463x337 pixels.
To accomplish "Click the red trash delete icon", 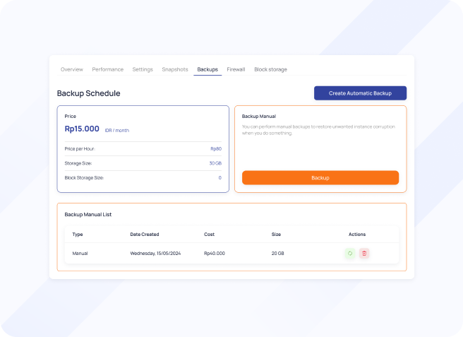I will (x=364, y=253).
